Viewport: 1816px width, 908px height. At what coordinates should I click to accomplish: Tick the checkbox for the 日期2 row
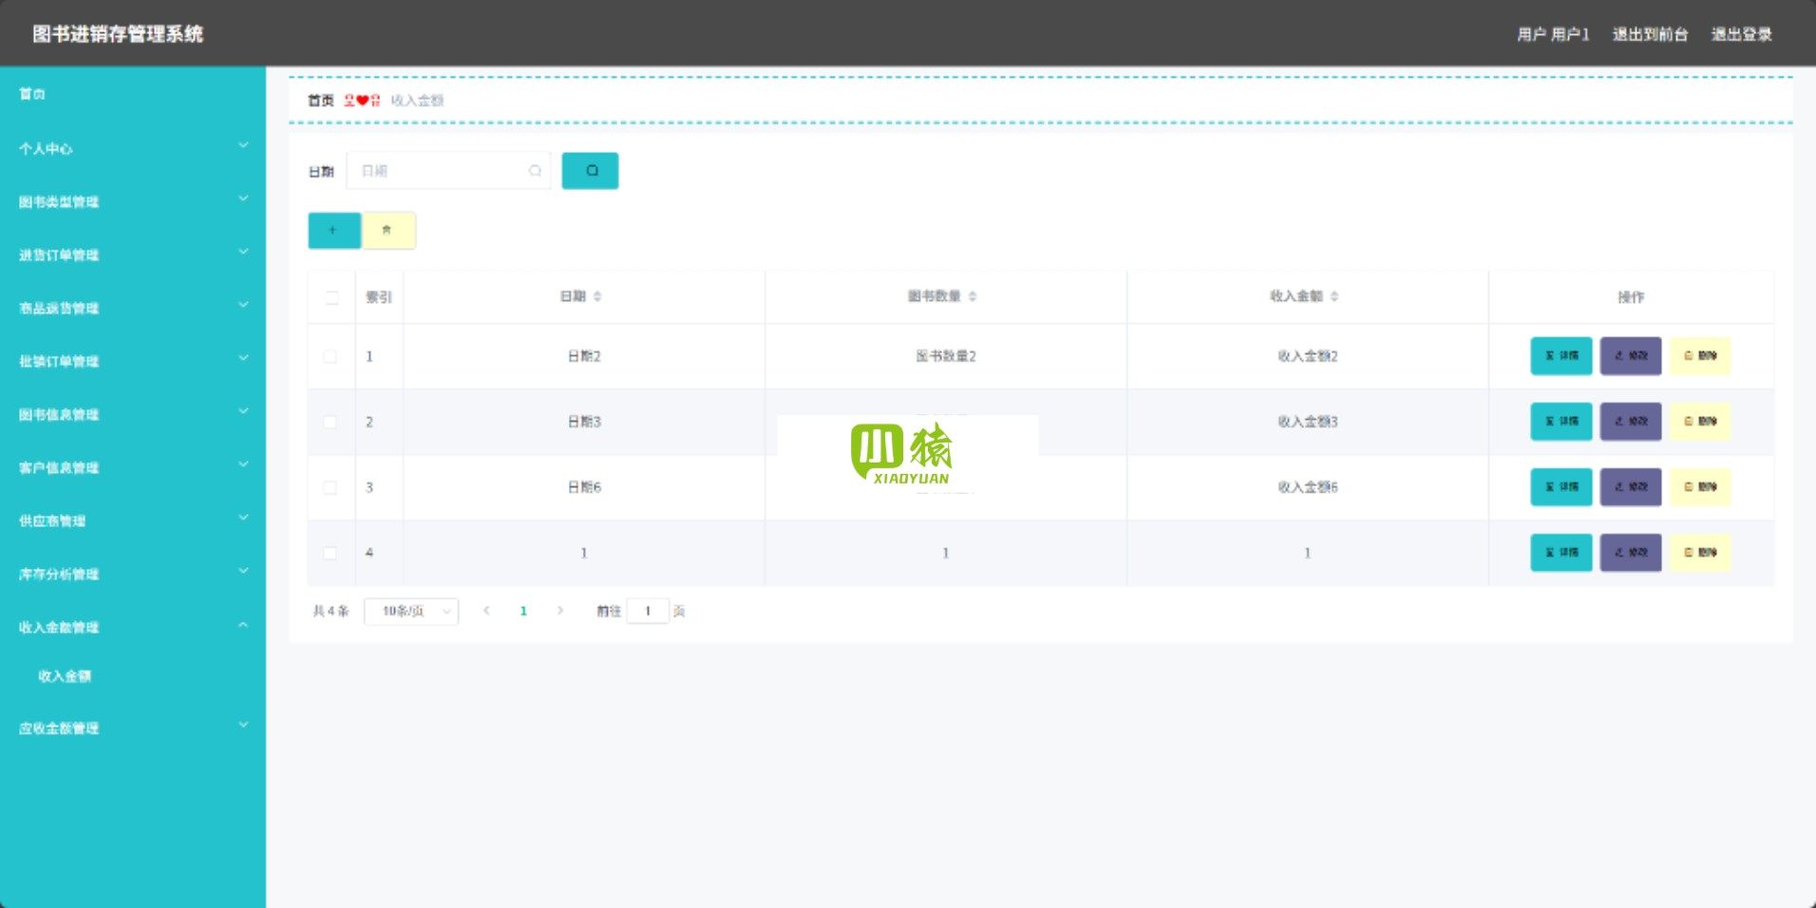[331, 357]
